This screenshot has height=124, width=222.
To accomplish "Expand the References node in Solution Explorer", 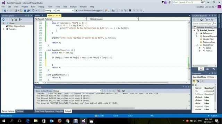I will (x=197, y=33).
